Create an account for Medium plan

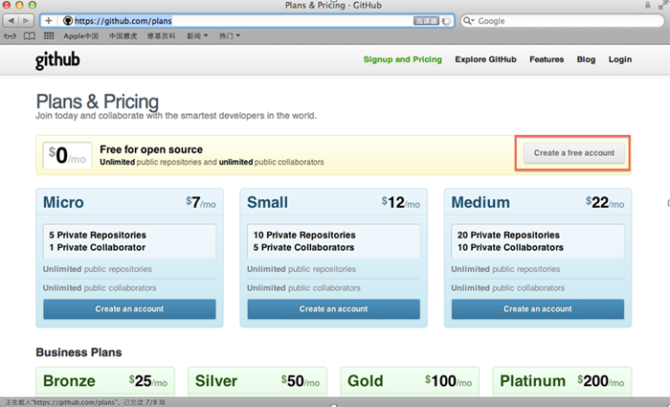click(538, 308)
